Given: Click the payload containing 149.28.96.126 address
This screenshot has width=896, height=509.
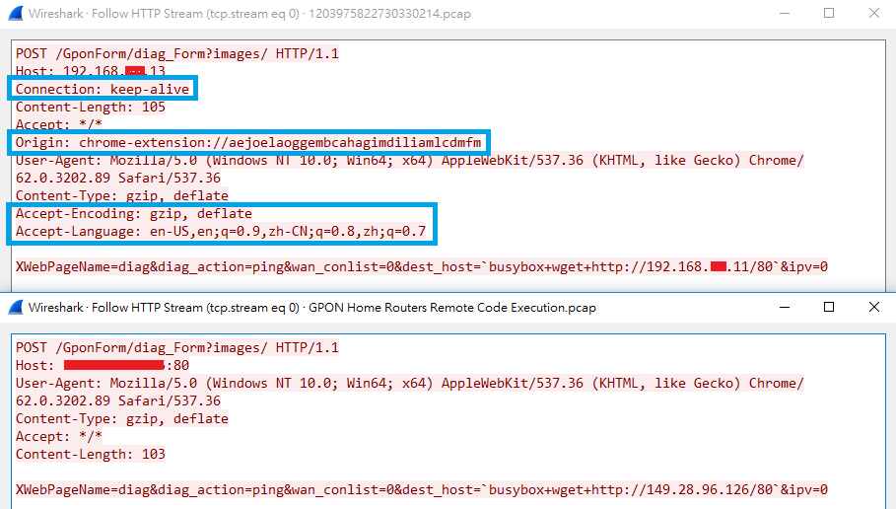Looking at the screenshot, I should pos(422,489).
